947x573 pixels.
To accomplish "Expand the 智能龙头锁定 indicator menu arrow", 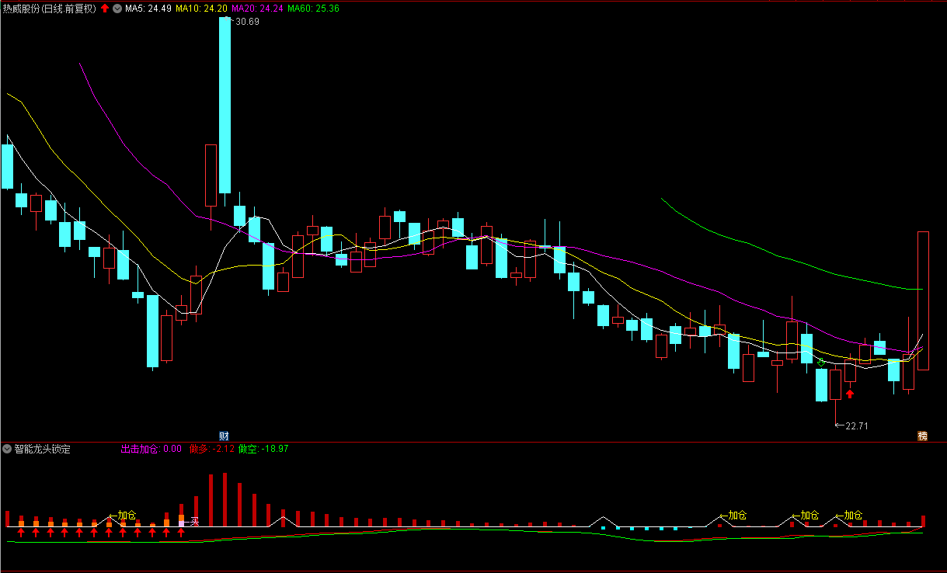I will (x=7, y=449).
